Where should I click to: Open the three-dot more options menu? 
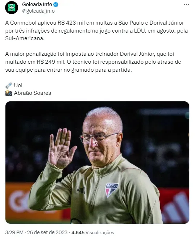[x=186, y=5]
